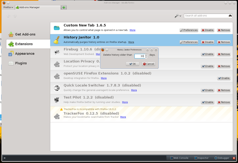This screenshot has width=238, height=163.
Task: Select the Extensions category
Action: coord(28,44)
